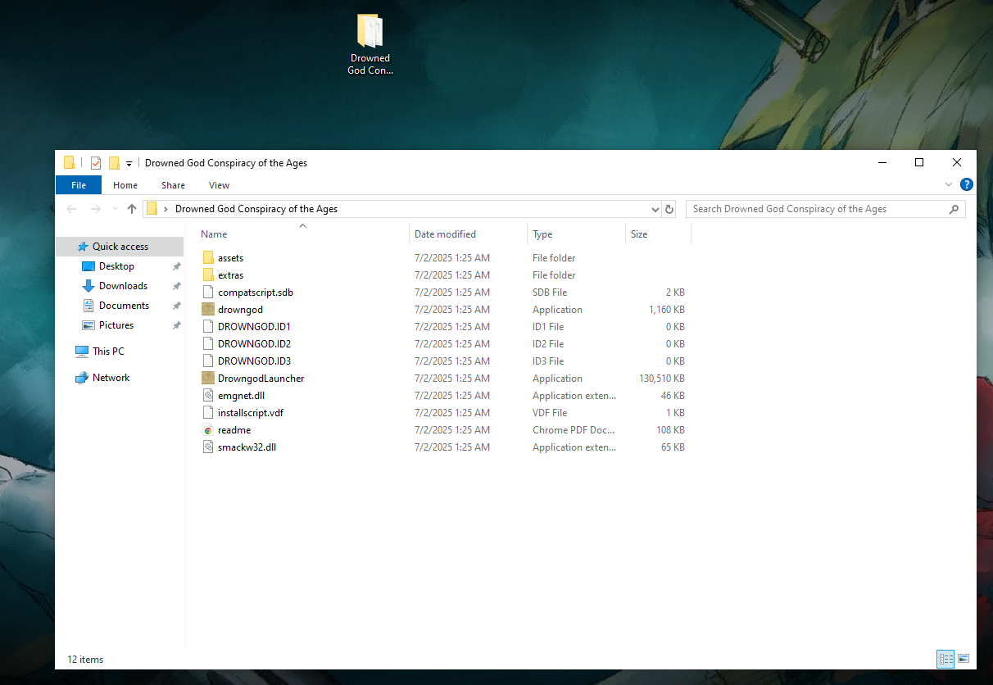Click the 1,160 KB size cell
This screenshot has width=993, height=685.
coord(666,310)
